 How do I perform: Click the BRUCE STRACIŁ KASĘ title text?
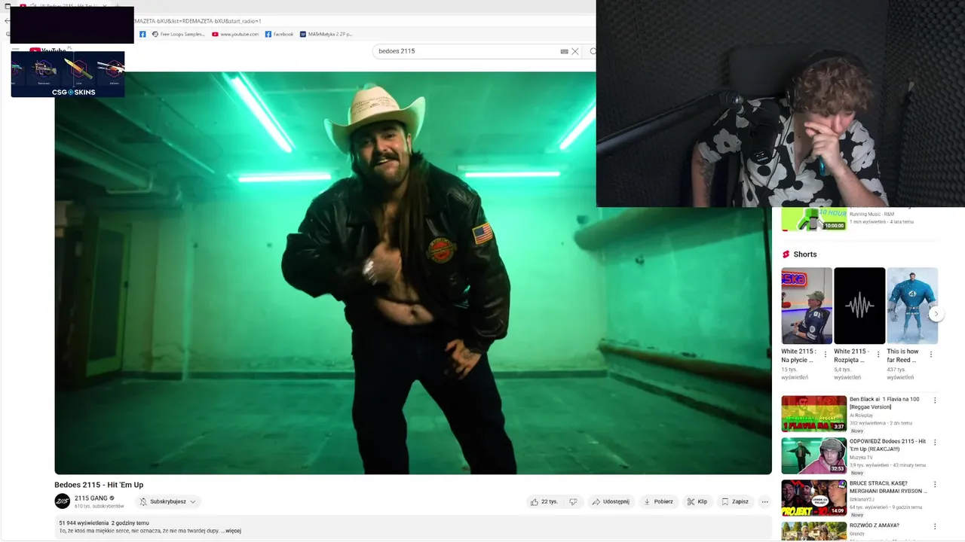point(888,487)
